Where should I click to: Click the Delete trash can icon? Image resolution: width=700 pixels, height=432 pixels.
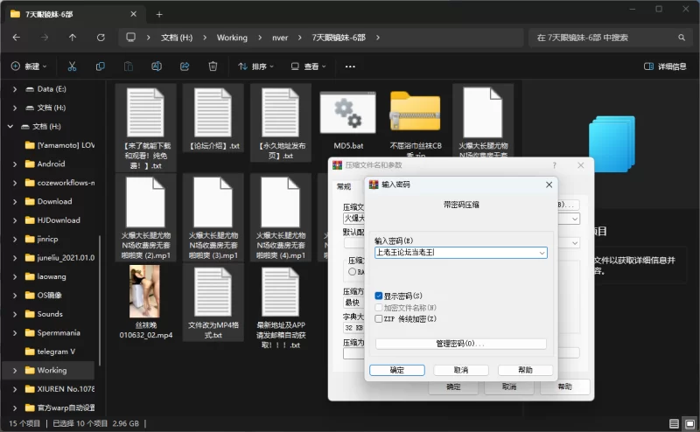point(213,66)
